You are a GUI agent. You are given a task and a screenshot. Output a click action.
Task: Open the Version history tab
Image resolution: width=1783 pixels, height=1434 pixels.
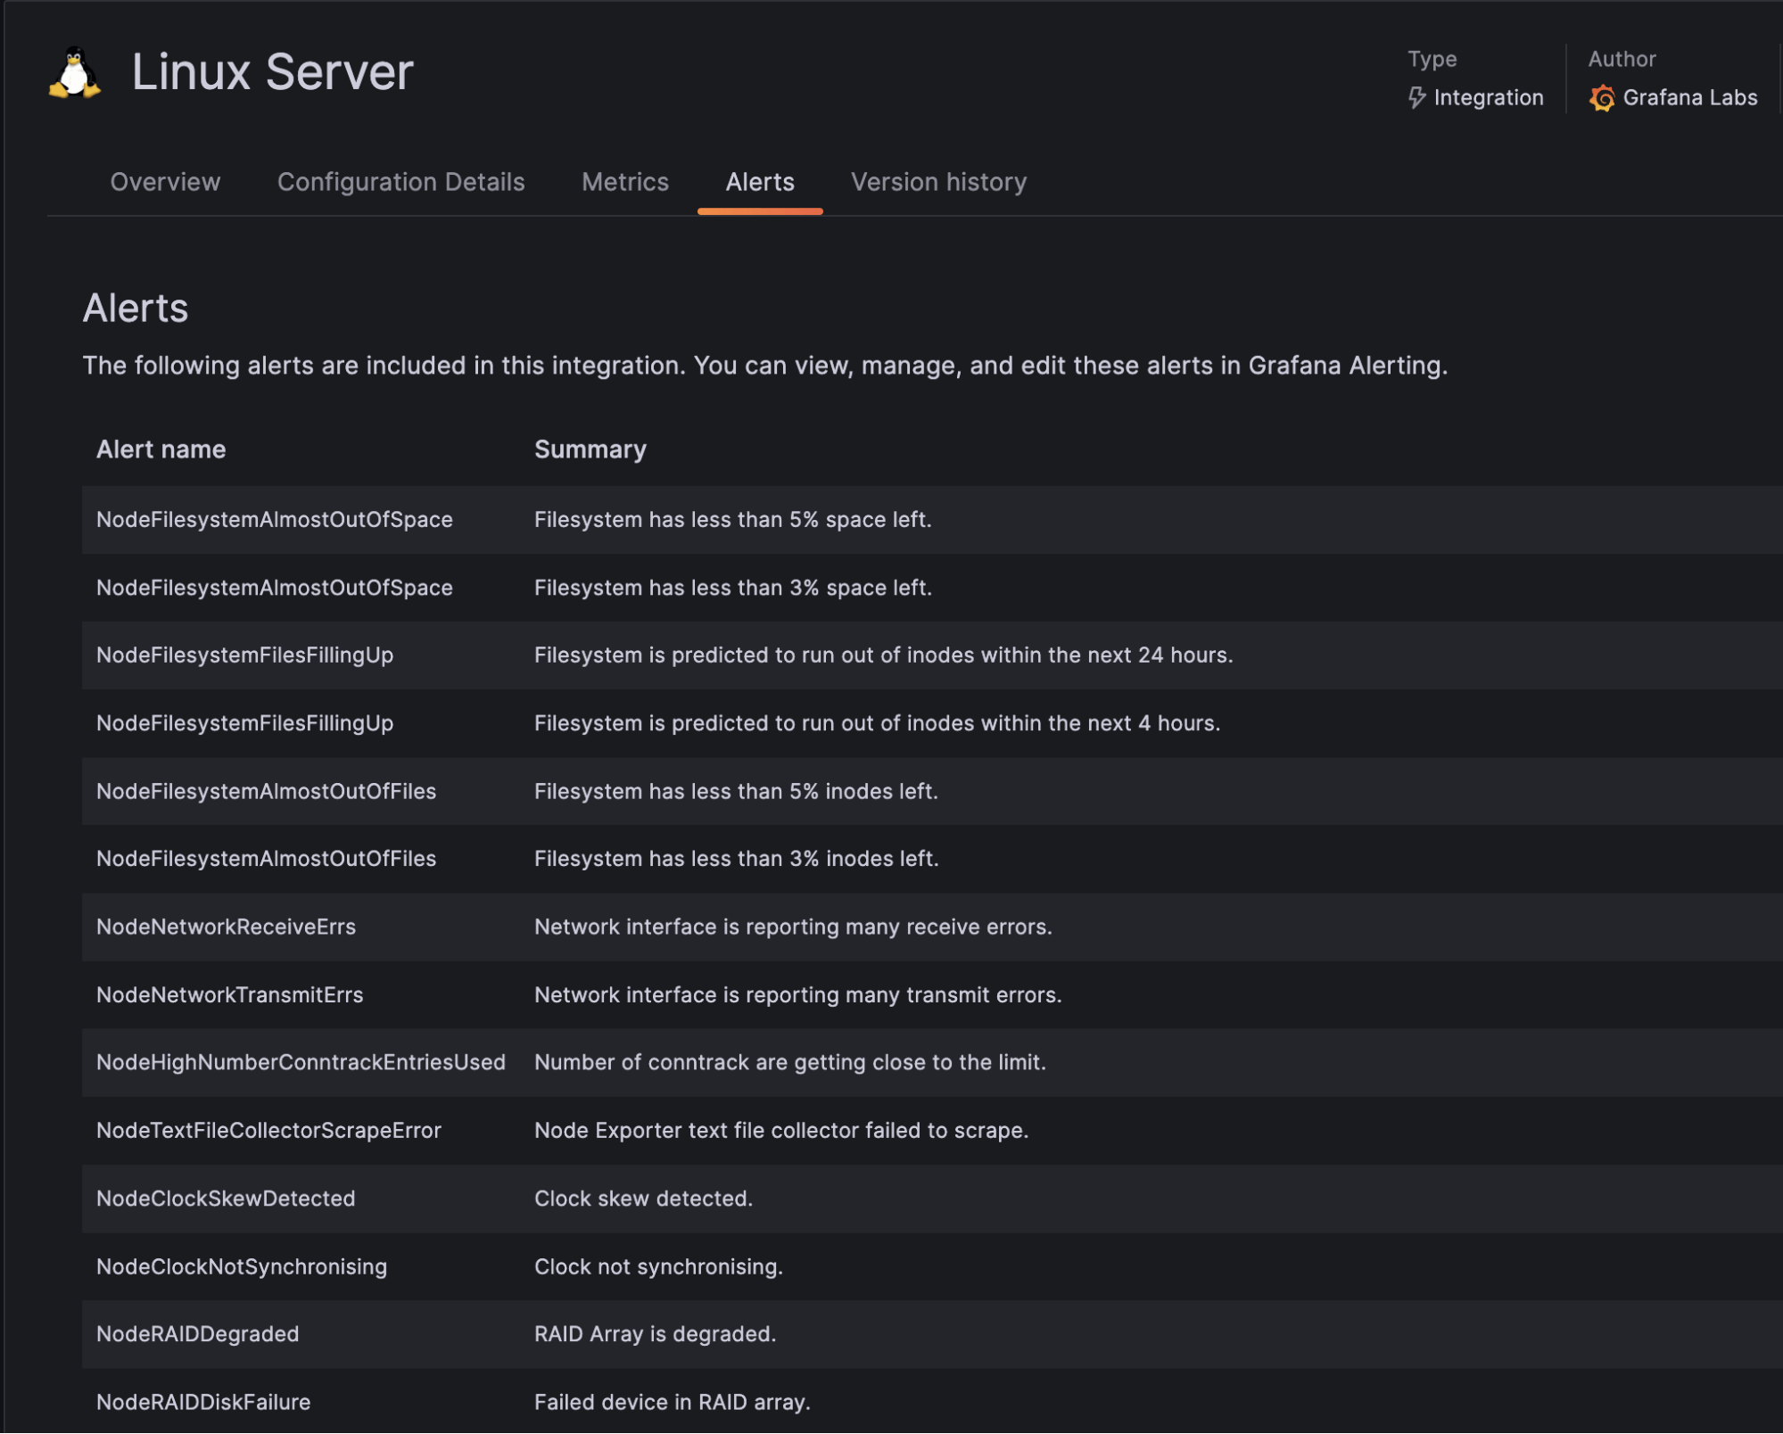point(939,182)
